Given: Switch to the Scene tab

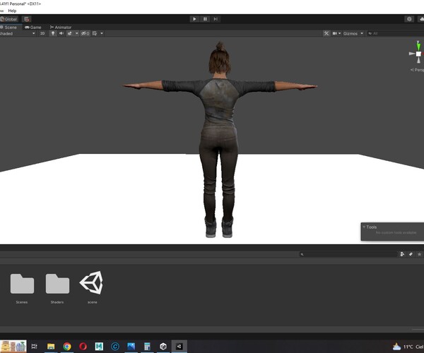Looking at the screenshot, I should point(8,27).
